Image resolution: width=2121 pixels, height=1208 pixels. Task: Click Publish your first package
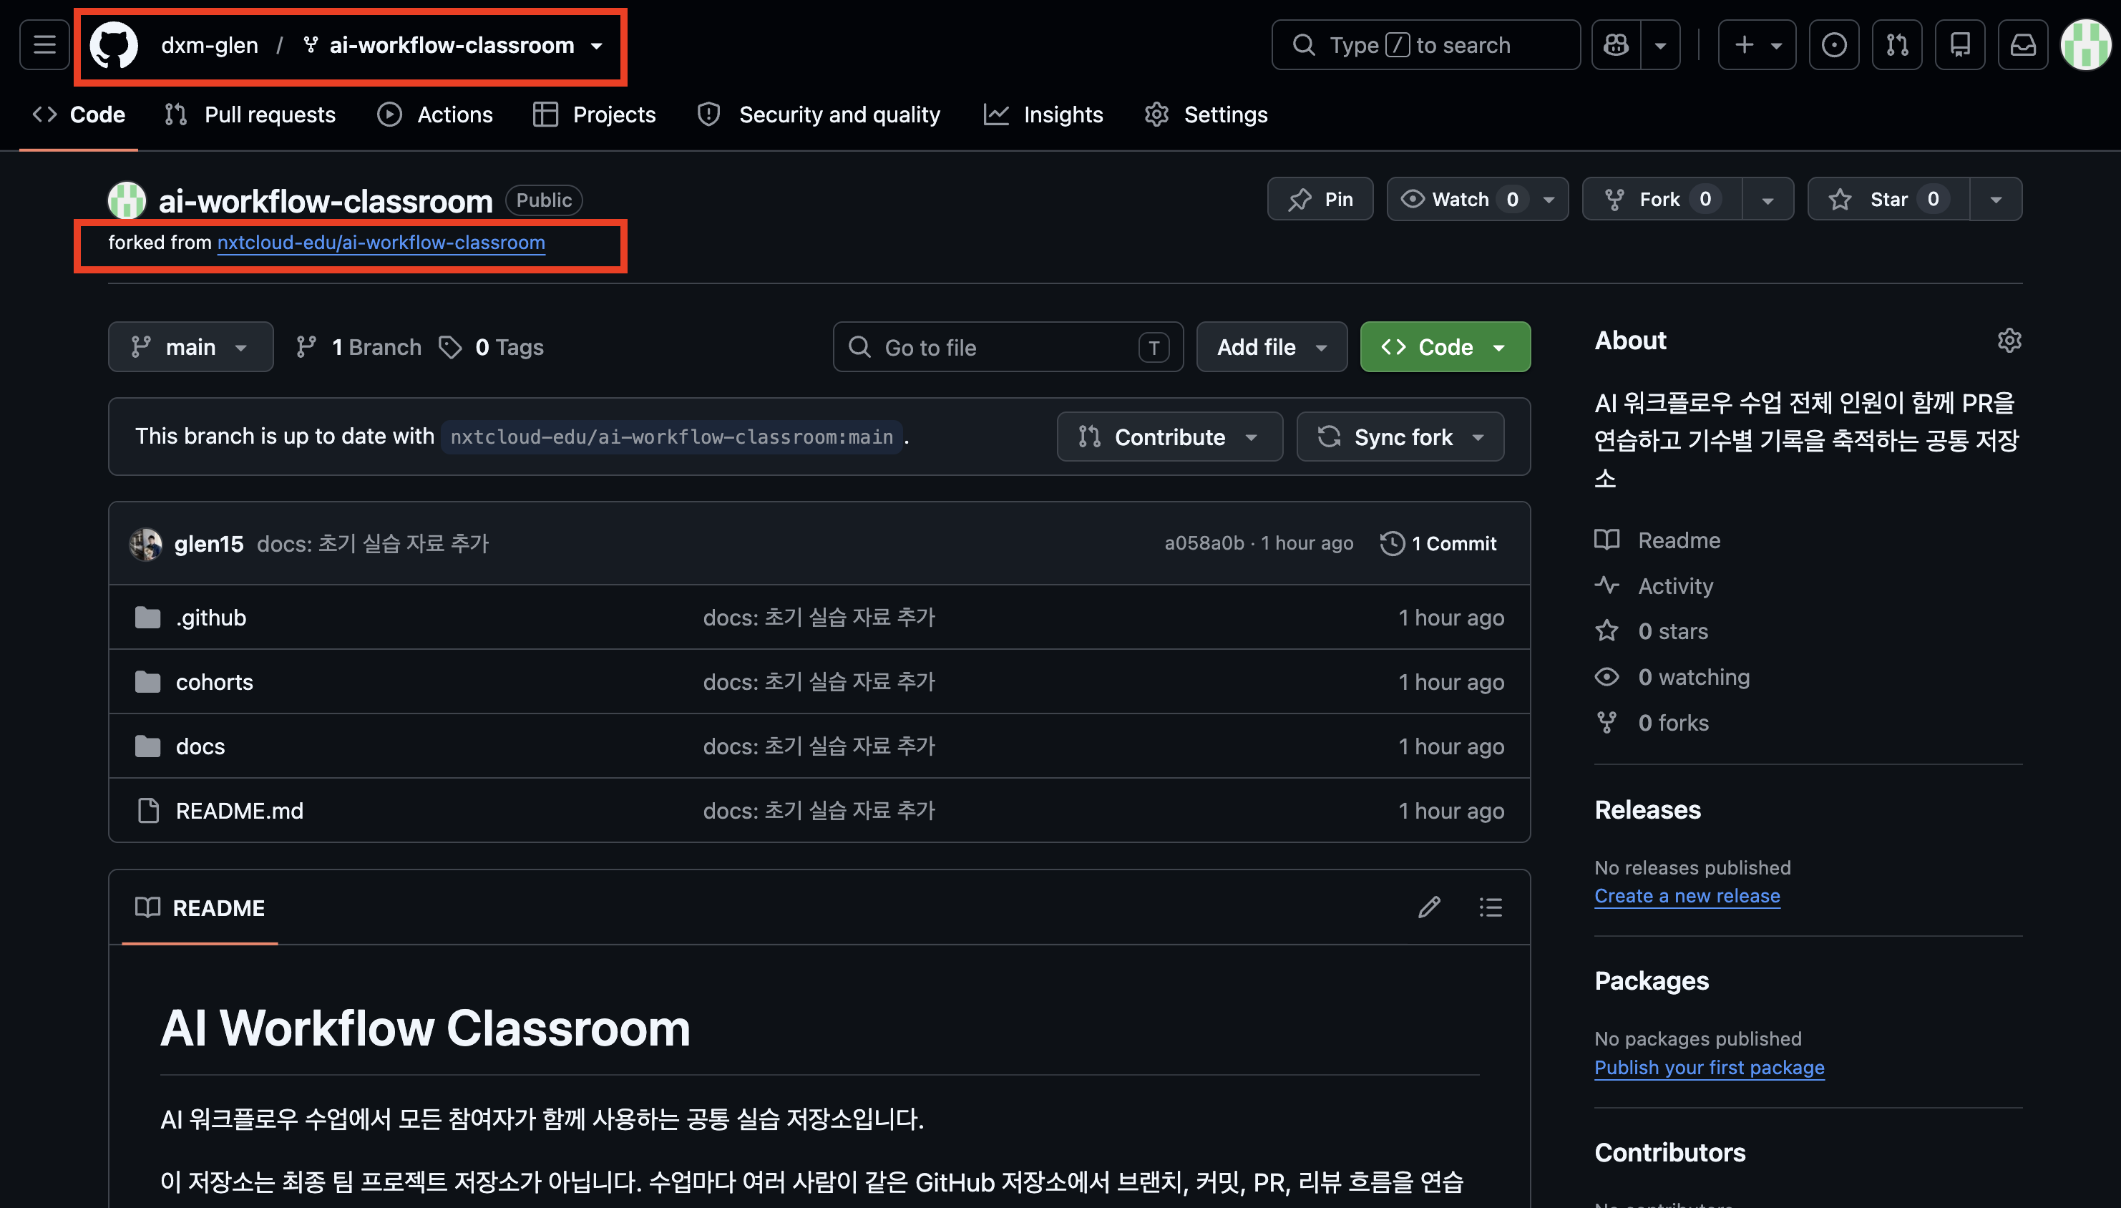tap(1709, 1068)
